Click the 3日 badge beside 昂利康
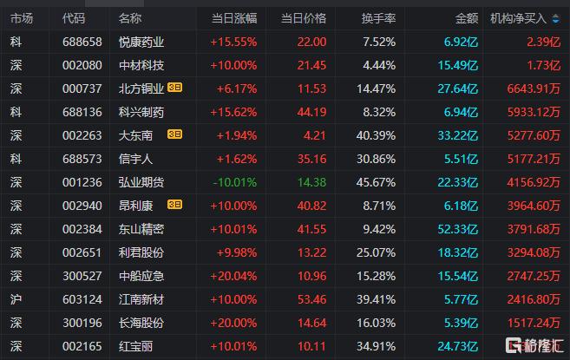Viewport: 570px width, 360px height. pyautogui.click(x=175, y=205)
